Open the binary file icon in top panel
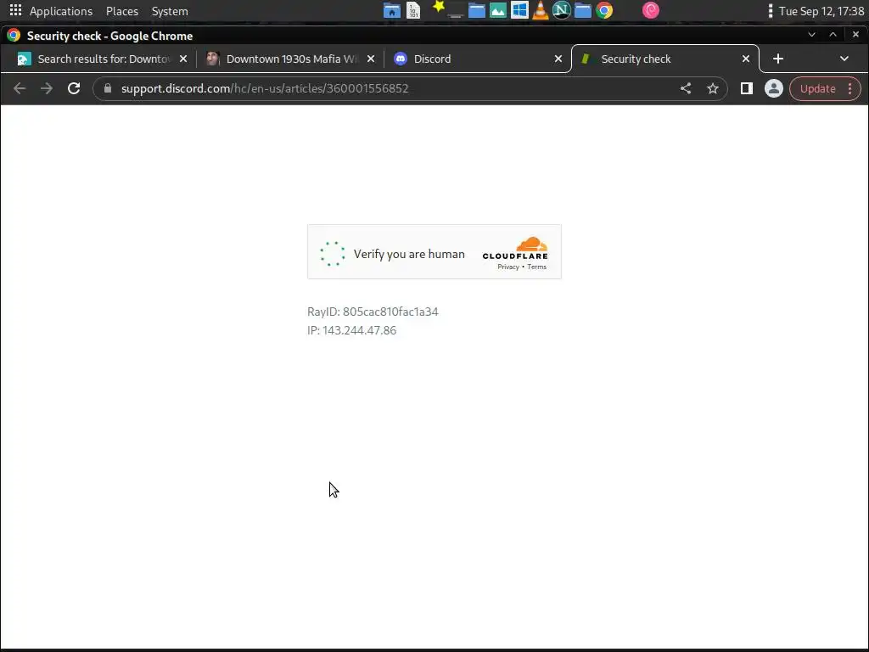Viewport: 869px width, 652px height. 413,10
